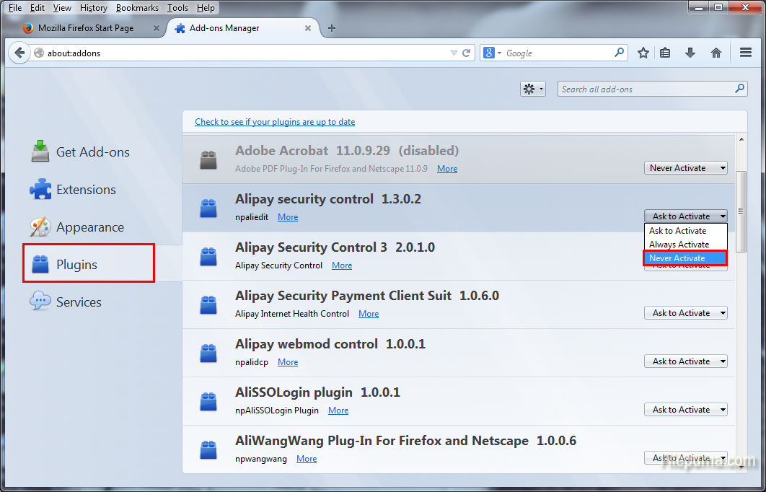Open the Downloads arrow icon
This screenshot has width=766, height=492.
coord(690,53)
